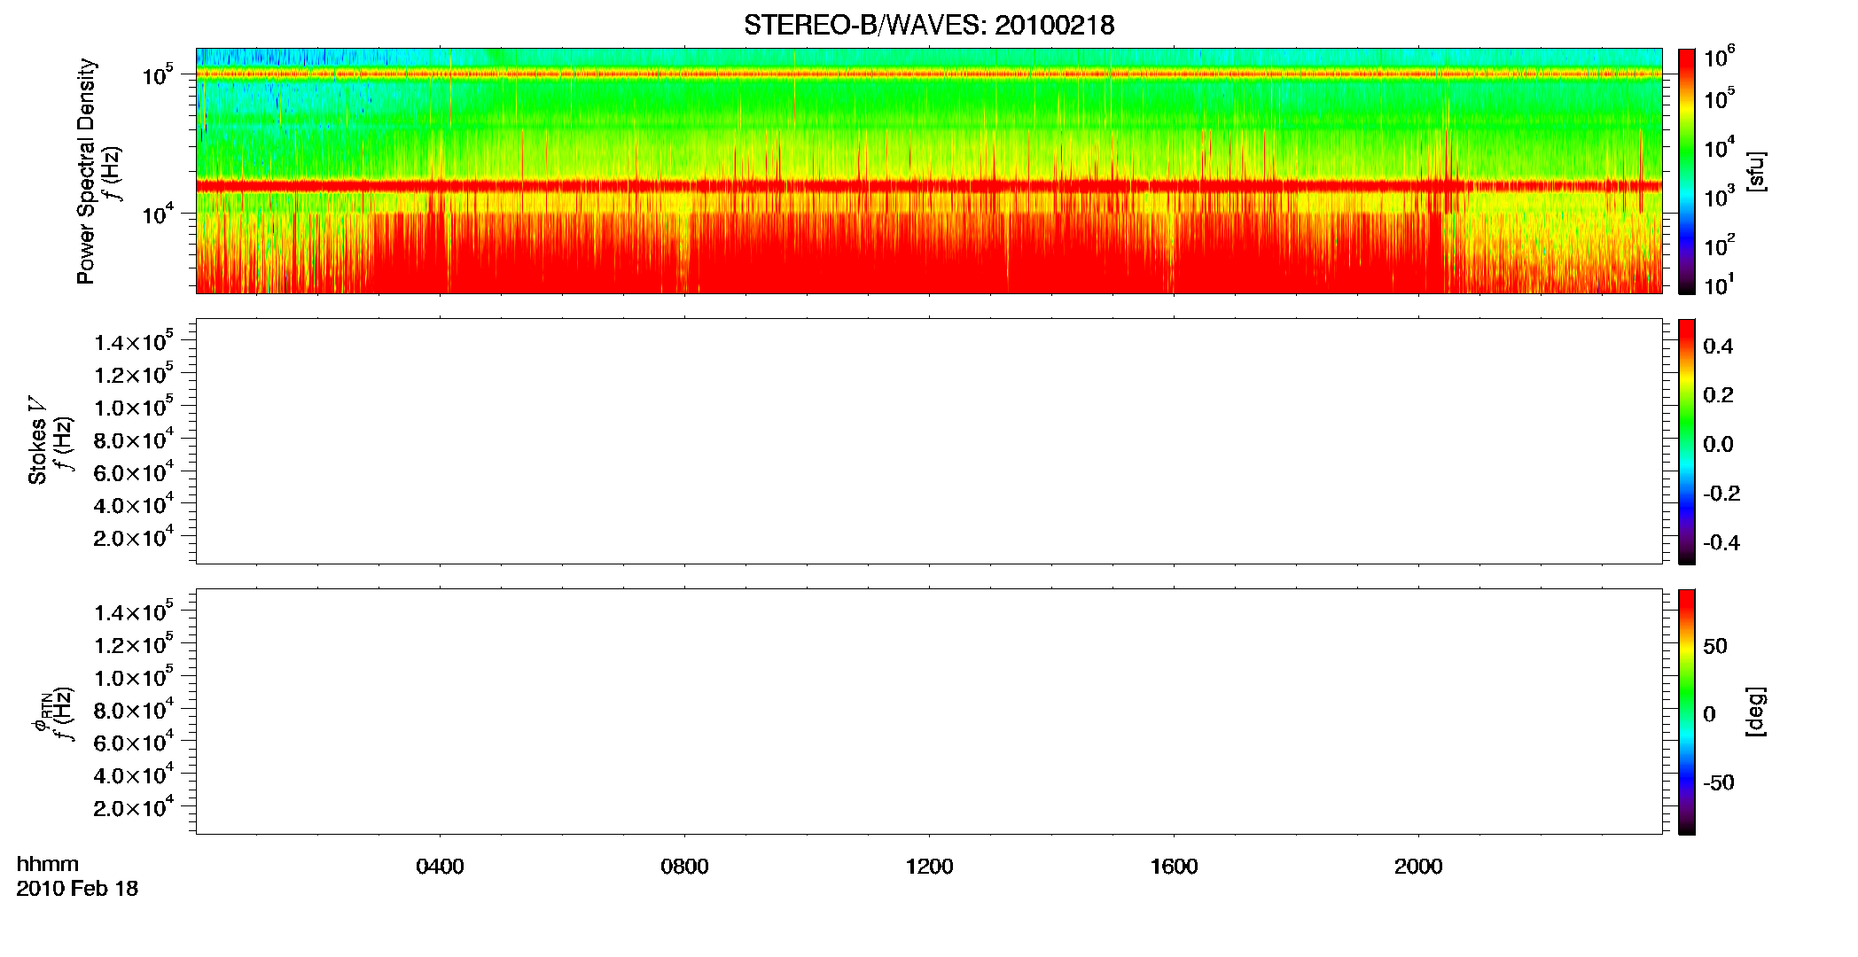This screenshot has width=1858, height=957.
Task: Click the 4.0×10^4 tick on phi RTN panel
Action: tap(134, 775)
